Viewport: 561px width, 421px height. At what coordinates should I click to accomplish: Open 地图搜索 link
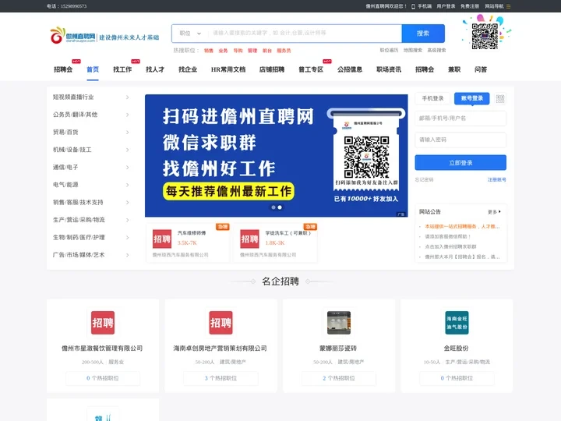pos(413,51)
